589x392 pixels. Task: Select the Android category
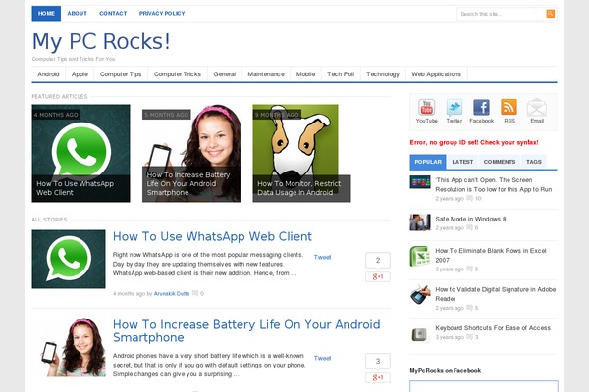(48, 74)
